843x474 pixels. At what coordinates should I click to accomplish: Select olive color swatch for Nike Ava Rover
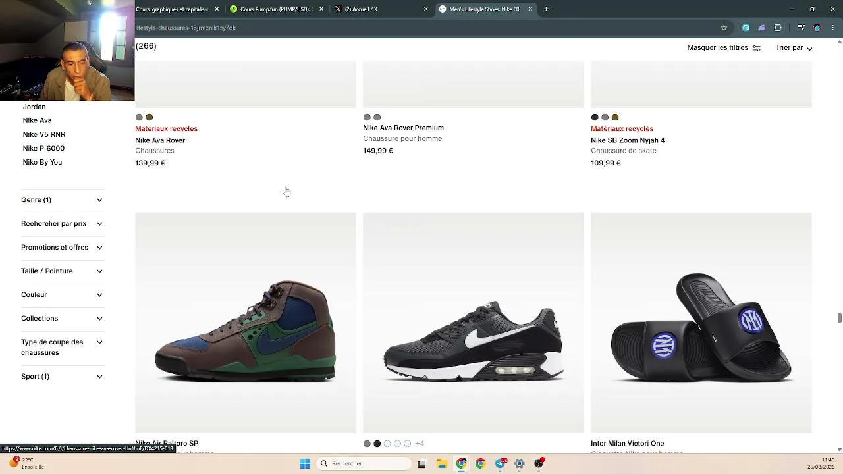pos(150,117)
